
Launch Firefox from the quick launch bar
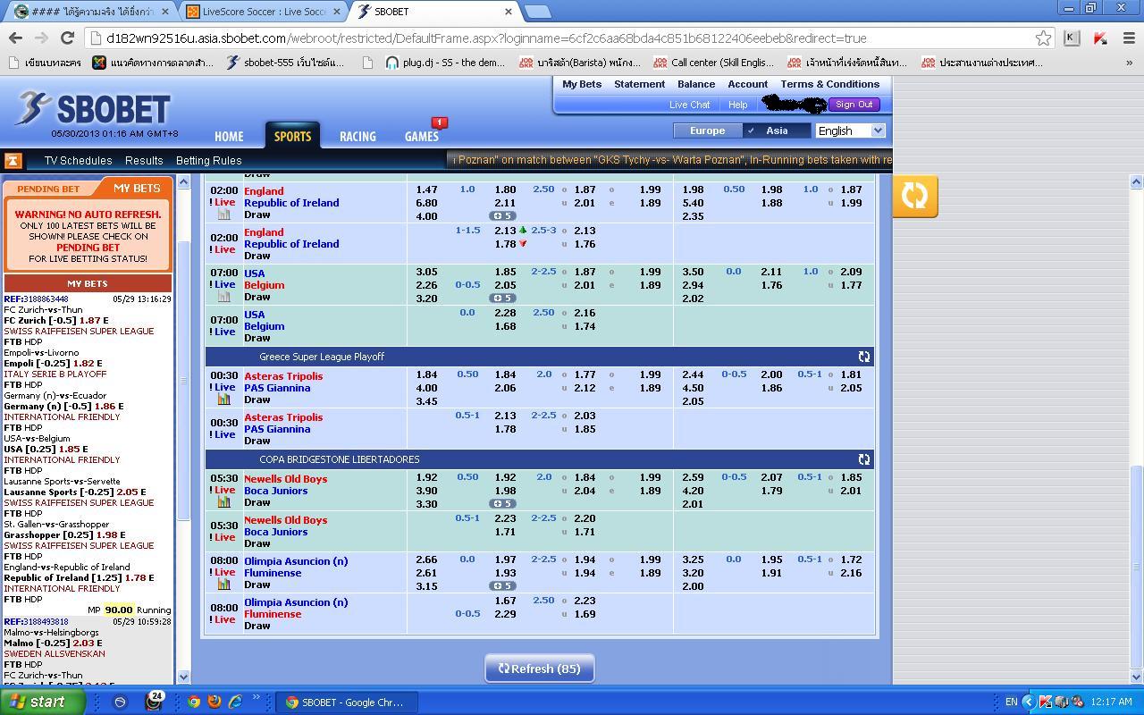pyautogui.click(x=214, y=702)
